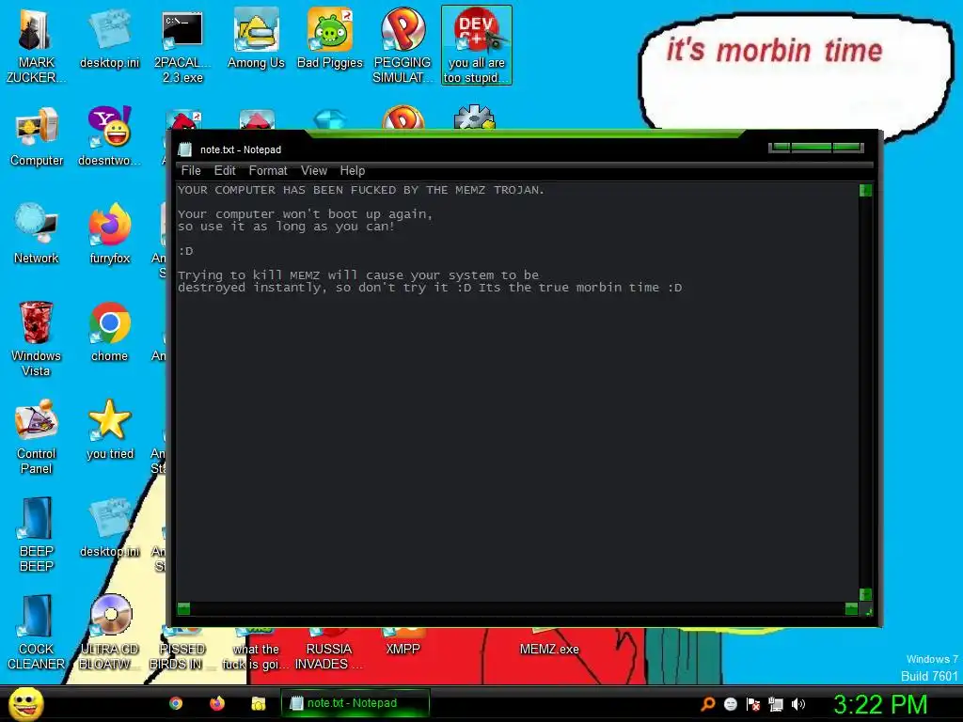Open the BEEP BEEP desktop icon
The width and height of the screenshot is (963, 722).
(37, 534)
